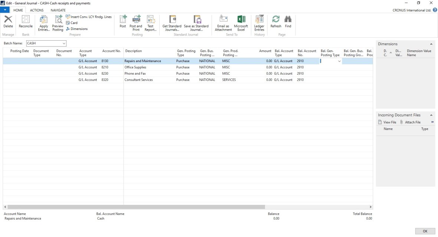This screenshot has width=438, height=237.
Task: Open the Bal. Gen. Posting Type dropdown
Action: point(339,61)
